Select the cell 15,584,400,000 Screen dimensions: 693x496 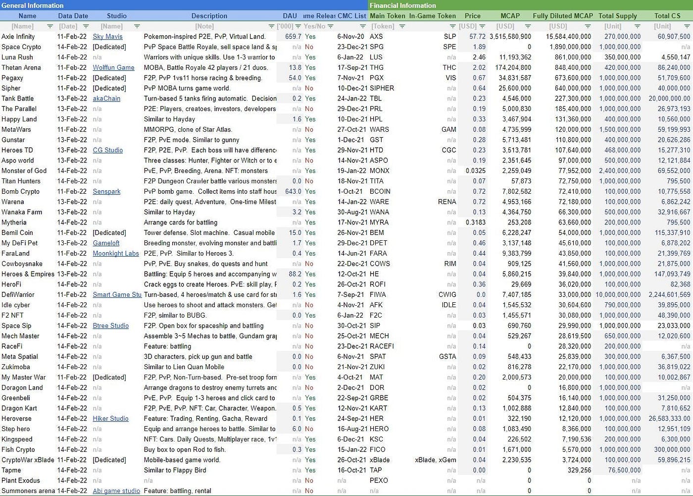pyautogui.click(x=568, y=37)
